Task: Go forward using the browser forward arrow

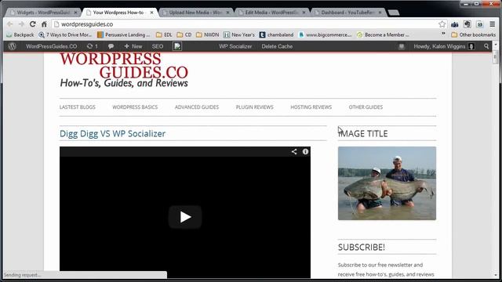Action: 21,24
